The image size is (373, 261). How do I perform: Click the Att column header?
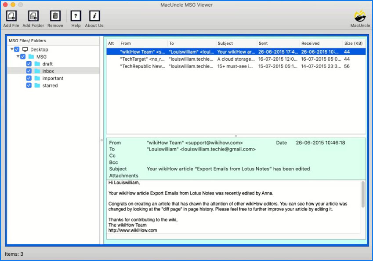(x=112, y=44)
